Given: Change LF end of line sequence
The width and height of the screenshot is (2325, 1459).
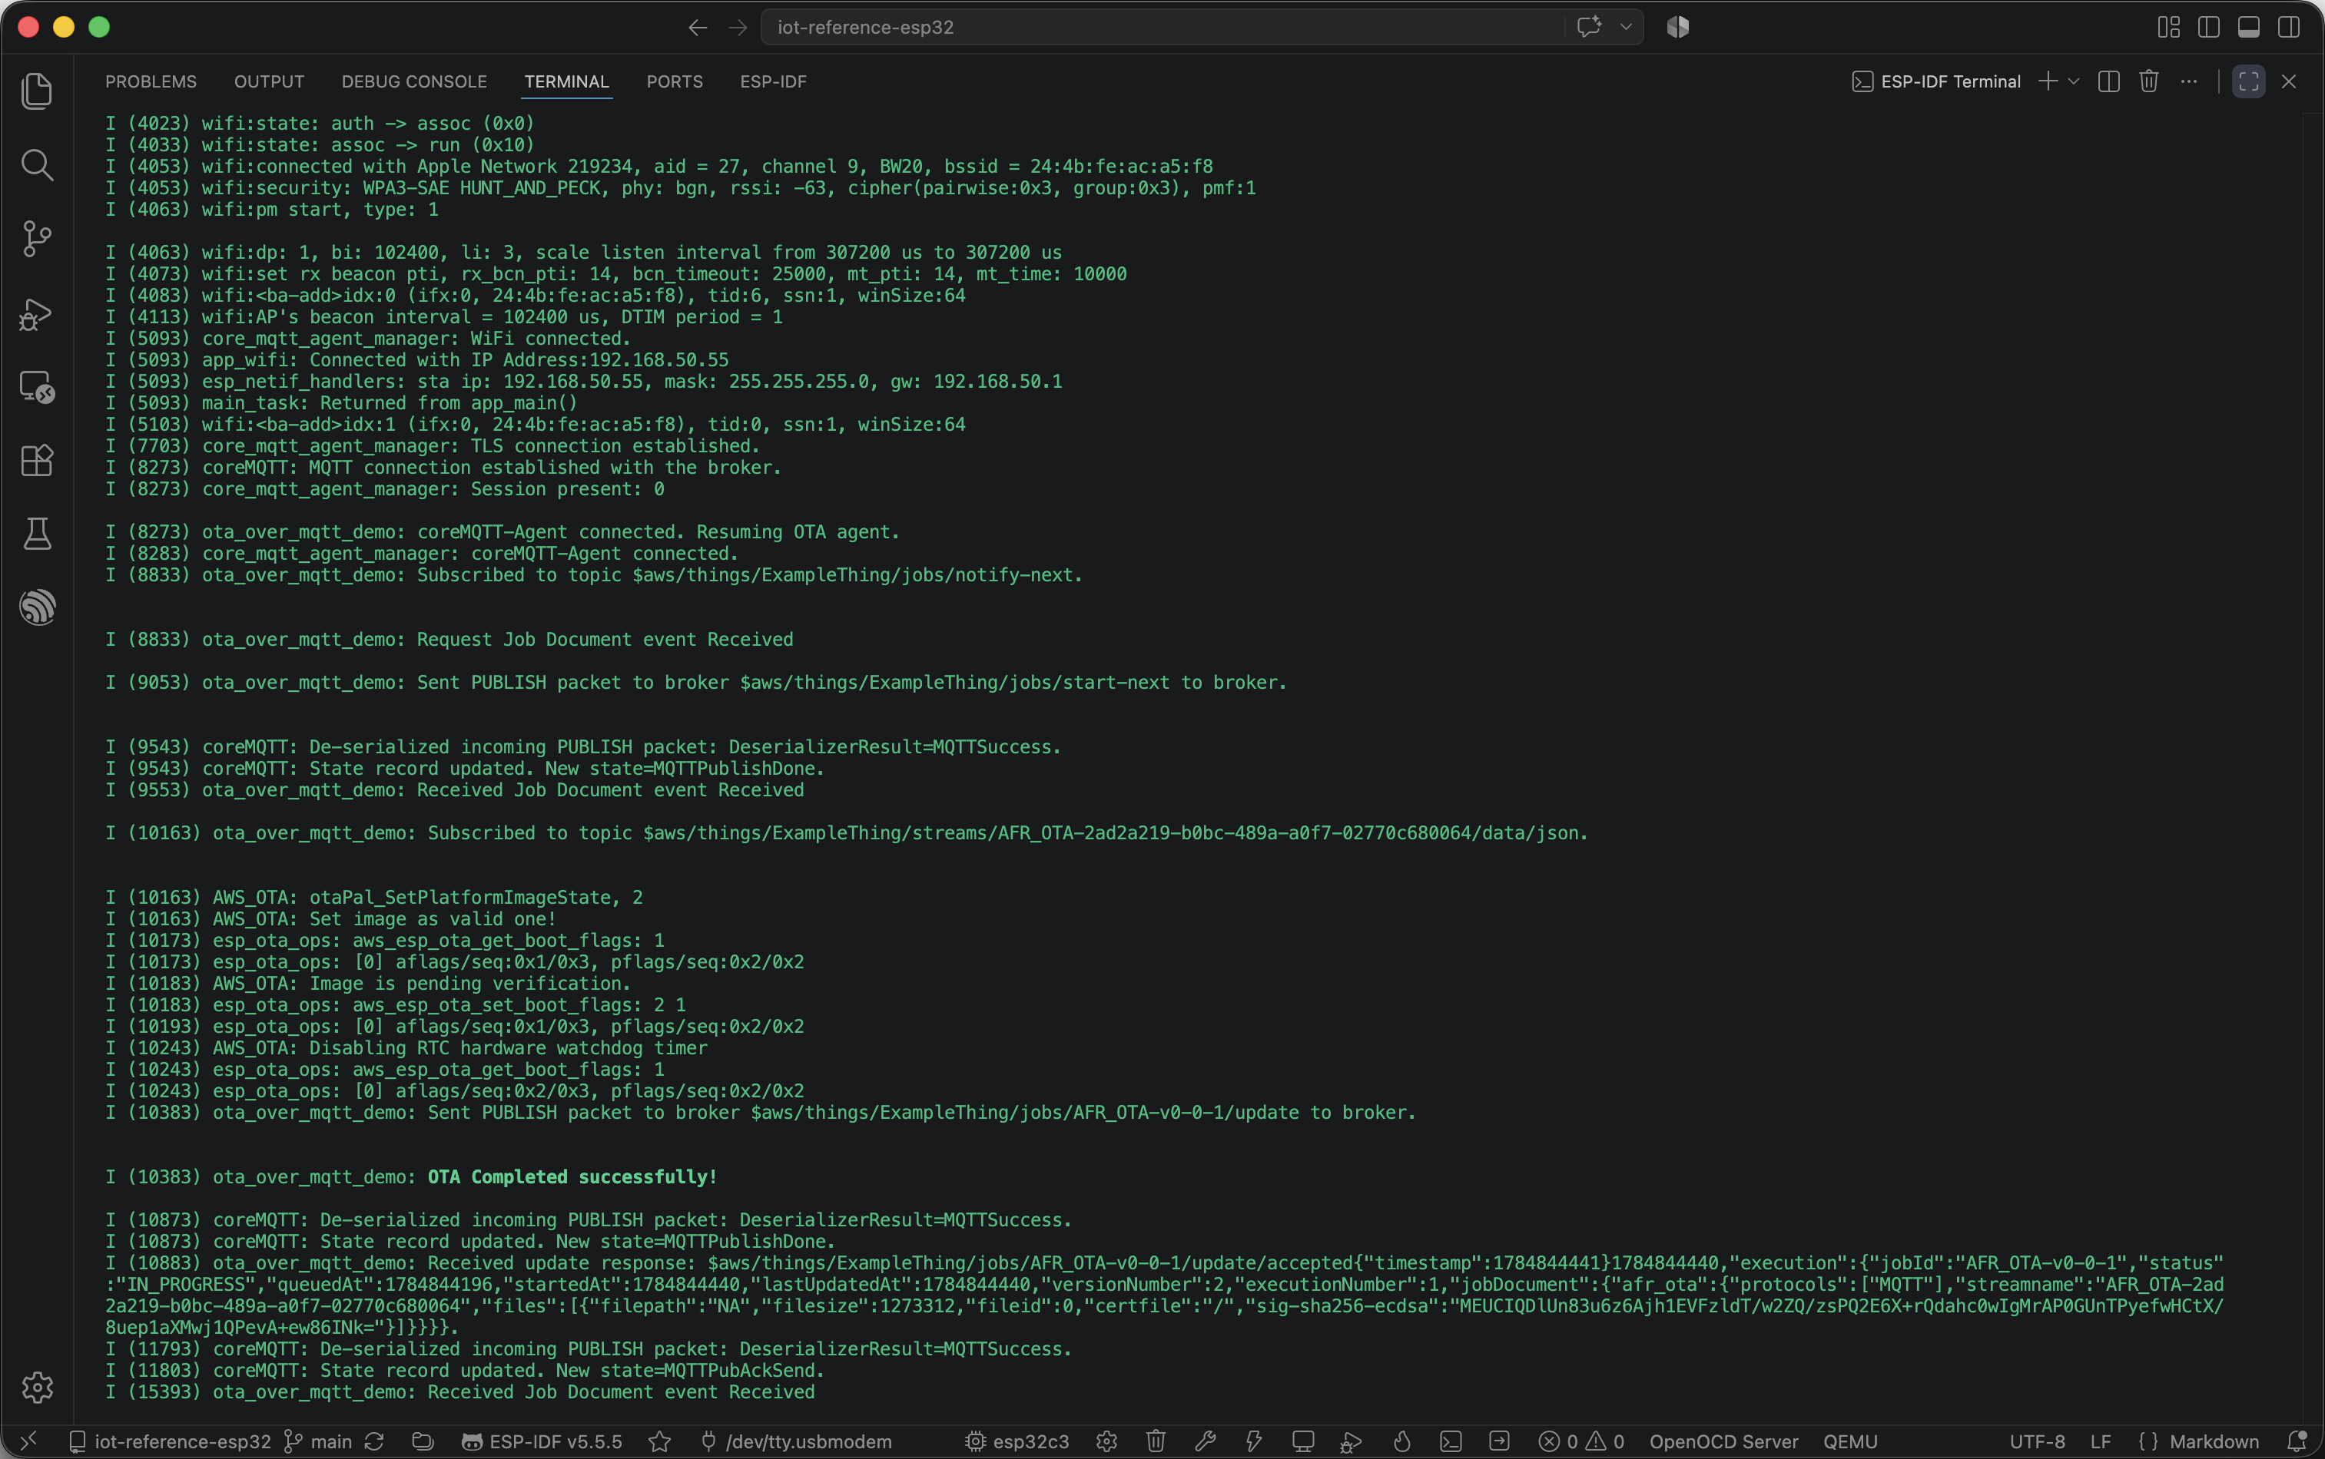Looking at the screenshot, I should click(2100, 1441).
